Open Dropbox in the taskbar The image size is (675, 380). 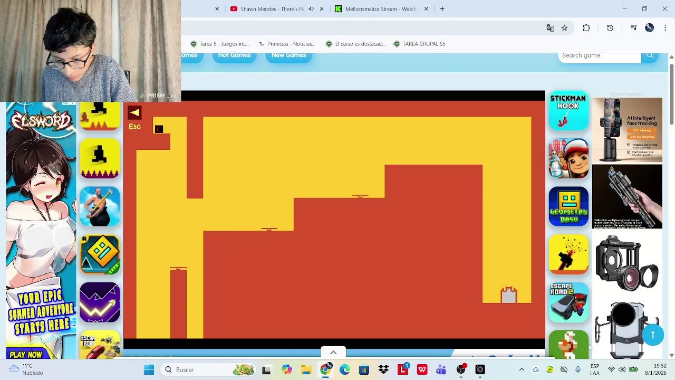383,369
